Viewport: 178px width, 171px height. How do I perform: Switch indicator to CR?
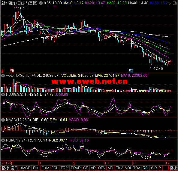[86, 168]
